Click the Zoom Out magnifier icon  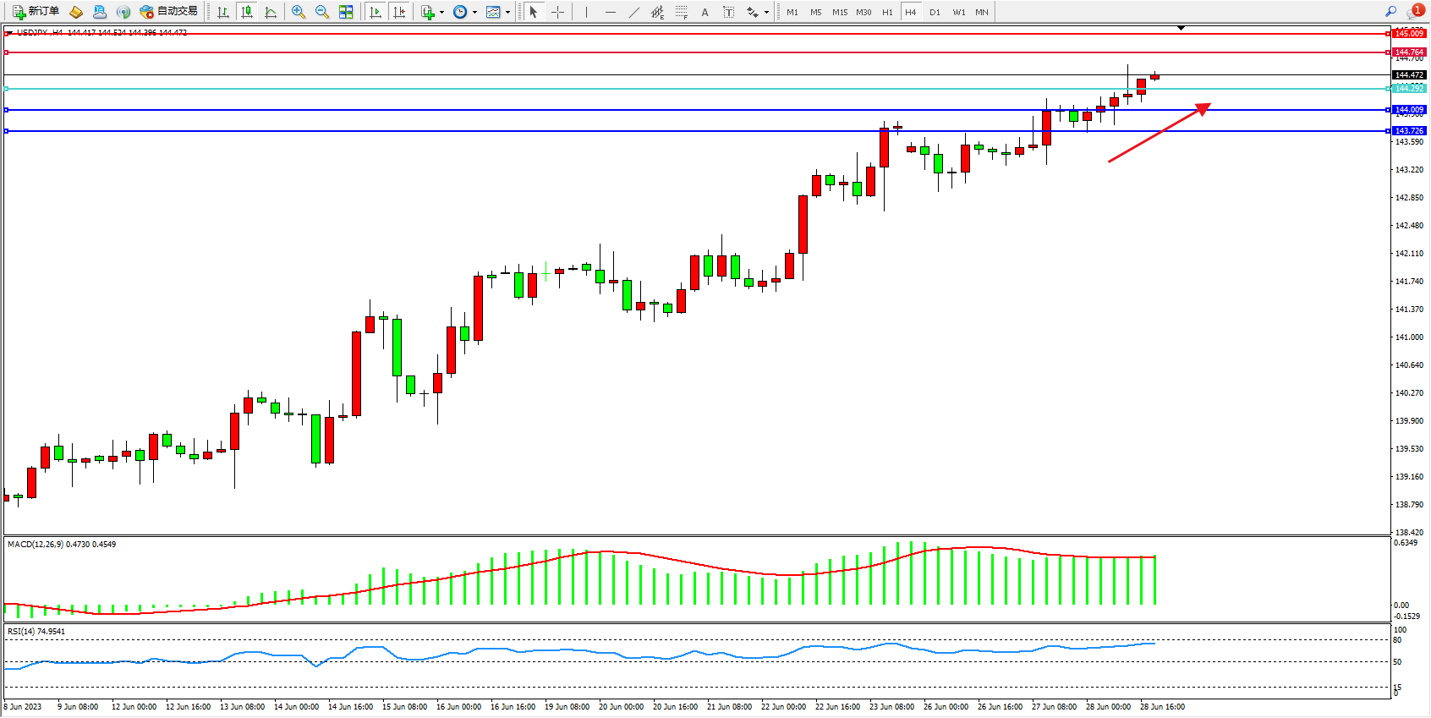coord(321,12)
